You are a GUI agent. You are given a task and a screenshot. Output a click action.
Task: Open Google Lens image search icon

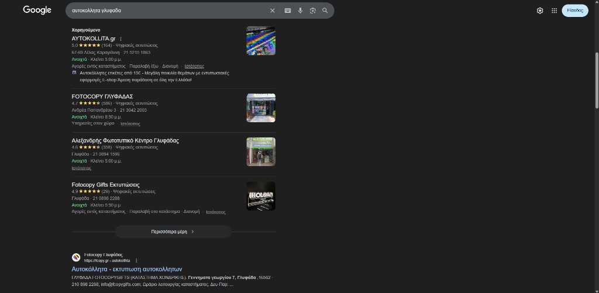[313, 11]
